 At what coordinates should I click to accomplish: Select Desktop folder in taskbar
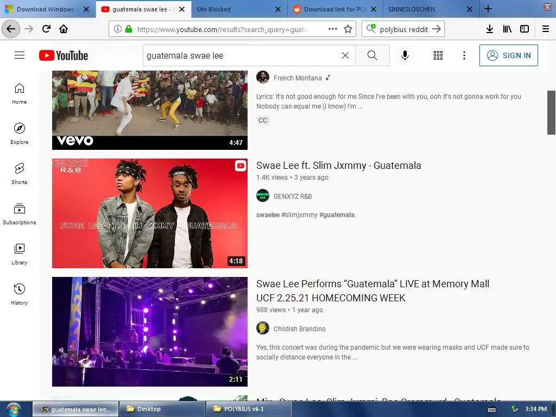162,409
